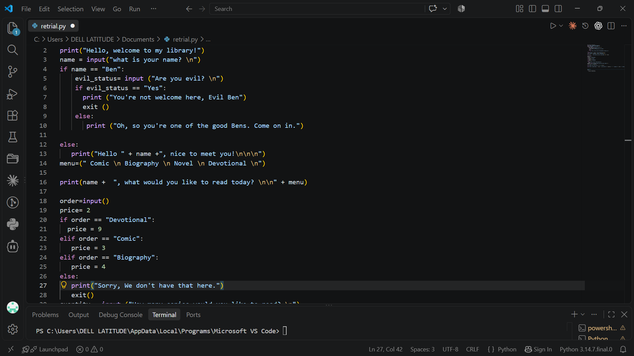634x356 pixels.
Task: Open the GitLens compass icon in activity bar
Action: coord(13,202)
